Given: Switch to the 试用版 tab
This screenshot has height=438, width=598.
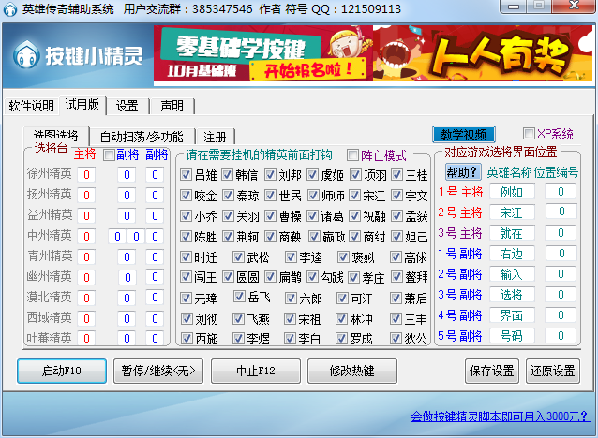Looking at the screenshot, I should (x=82, y=105).
